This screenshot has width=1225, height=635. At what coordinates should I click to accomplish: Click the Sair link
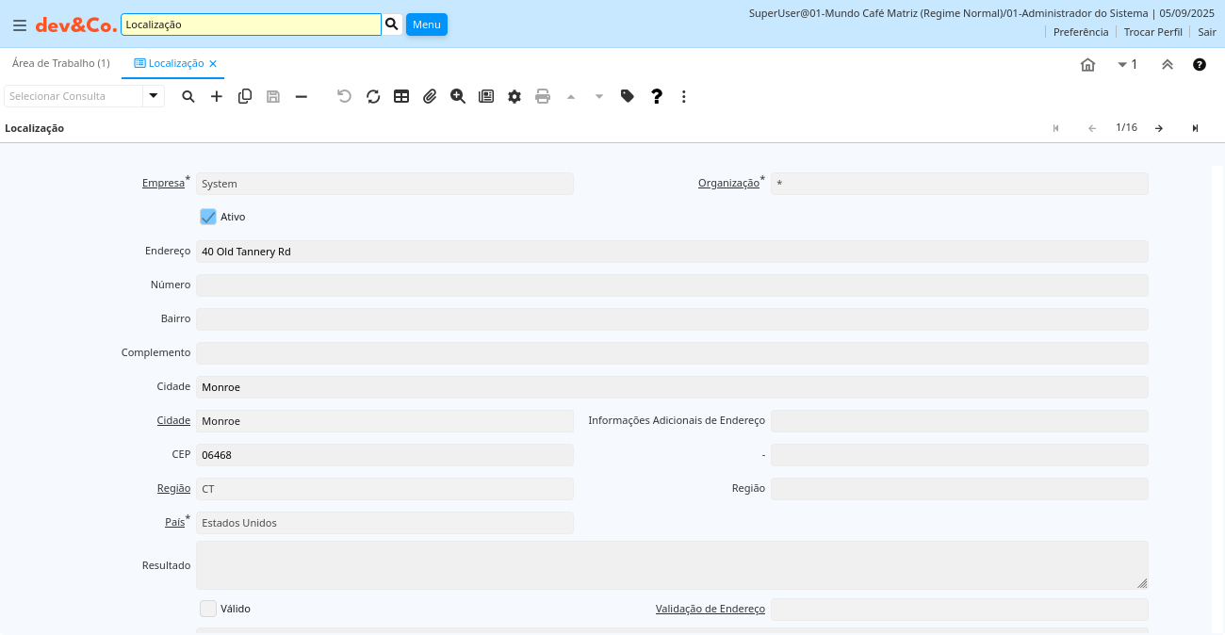click(1206, 32)
